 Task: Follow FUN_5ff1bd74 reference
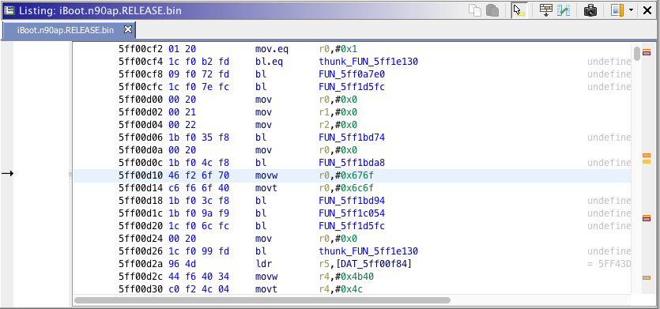[352, 138]
